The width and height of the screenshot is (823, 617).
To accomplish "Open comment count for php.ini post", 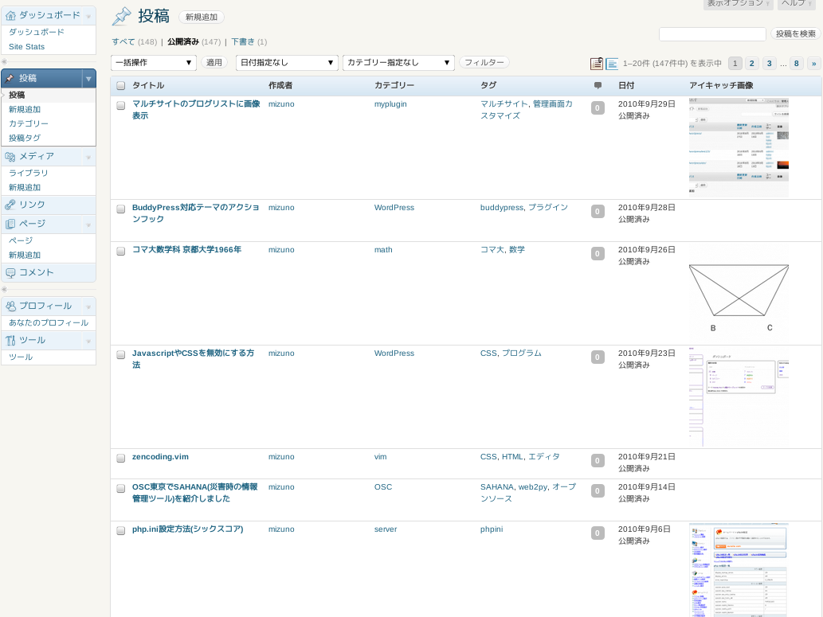I will click(x=598, y=533).
